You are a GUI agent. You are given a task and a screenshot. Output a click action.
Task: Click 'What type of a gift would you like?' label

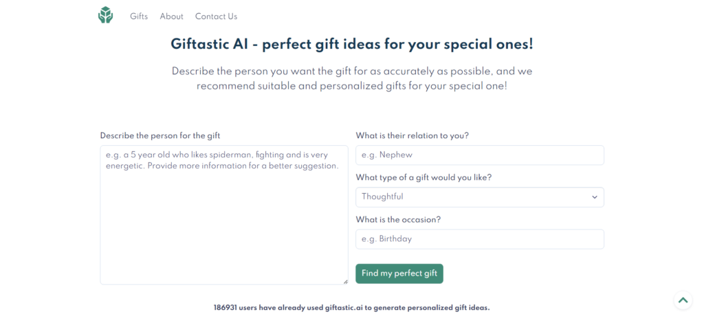point(423,177)
